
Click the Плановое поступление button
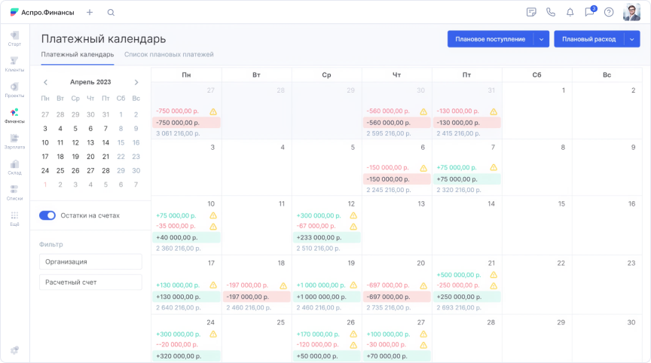pyautogui.click(x=491, y=39)
